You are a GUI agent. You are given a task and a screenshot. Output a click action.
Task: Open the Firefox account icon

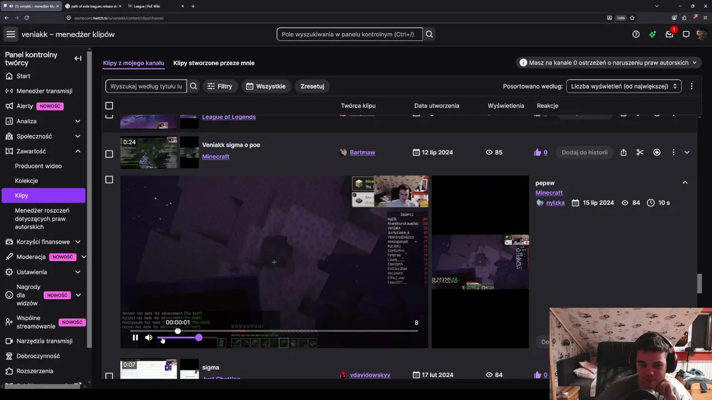tap(674, 18)
